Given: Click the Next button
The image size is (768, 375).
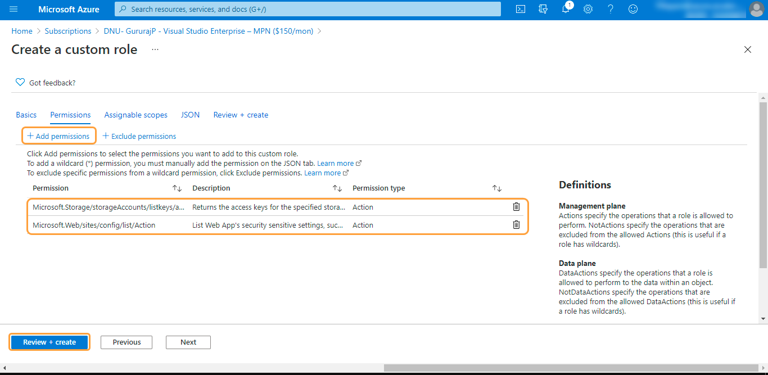Looking at the screenshot, I should click(188, 342).
